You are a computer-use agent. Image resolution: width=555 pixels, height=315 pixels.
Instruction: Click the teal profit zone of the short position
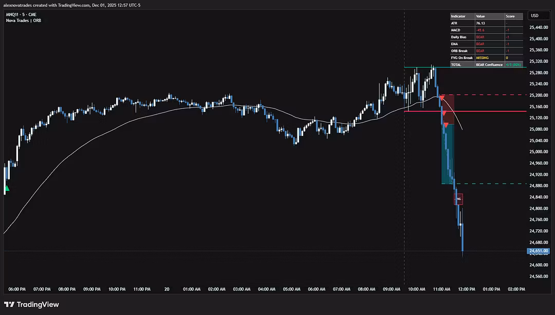coord(447,154)
